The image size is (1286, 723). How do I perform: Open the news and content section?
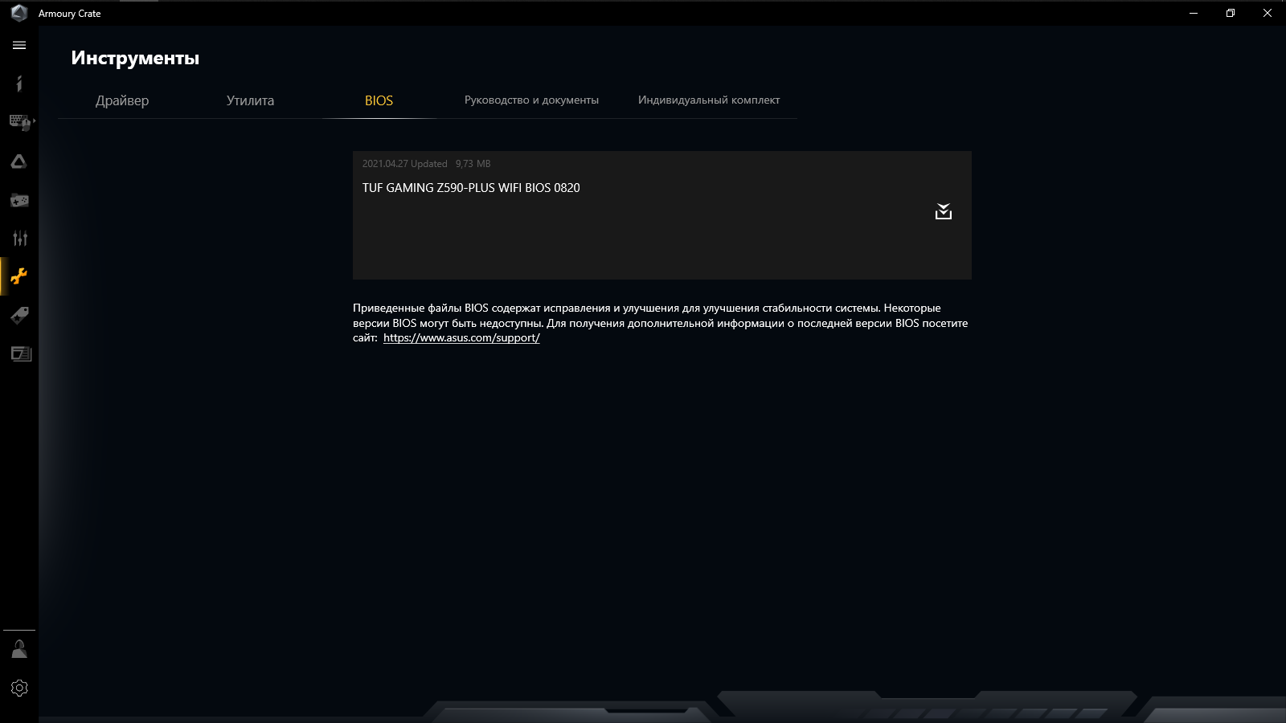[x=18, y=353]
